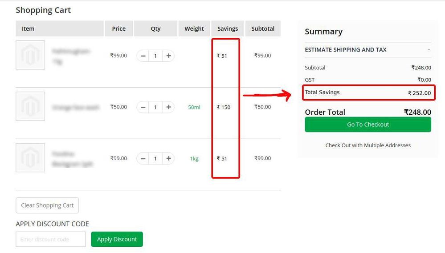Focus the Enter discount code field
The image size is (445, 253).
click(x=50, y=239)
